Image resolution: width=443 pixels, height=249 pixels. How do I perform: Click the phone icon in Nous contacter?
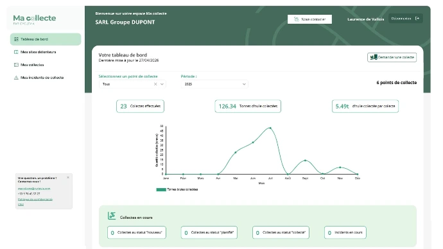coord(297,19)
